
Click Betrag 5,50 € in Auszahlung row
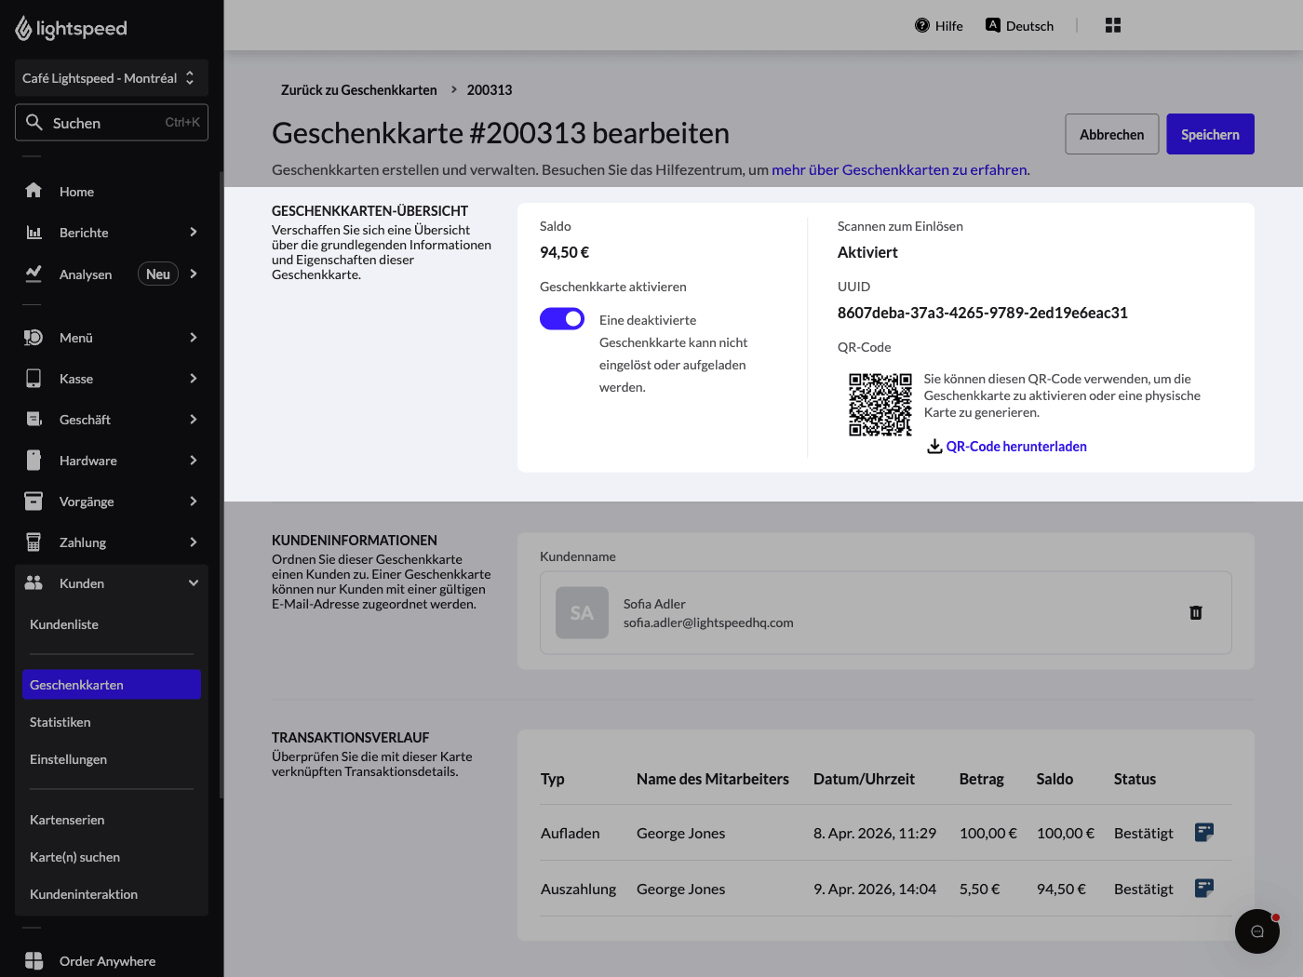[980, 889]
